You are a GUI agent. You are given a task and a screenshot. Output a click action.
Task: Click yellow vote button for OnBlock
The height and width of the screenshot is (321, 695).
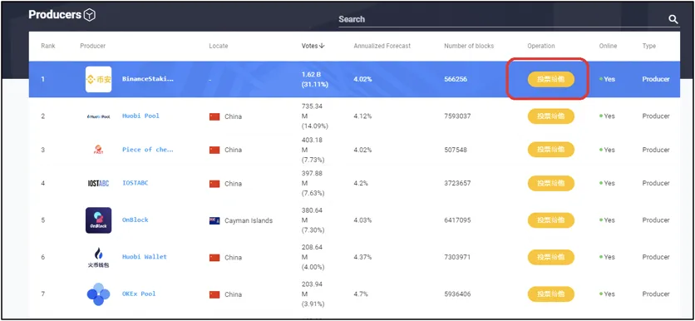[x=551, y=220]
